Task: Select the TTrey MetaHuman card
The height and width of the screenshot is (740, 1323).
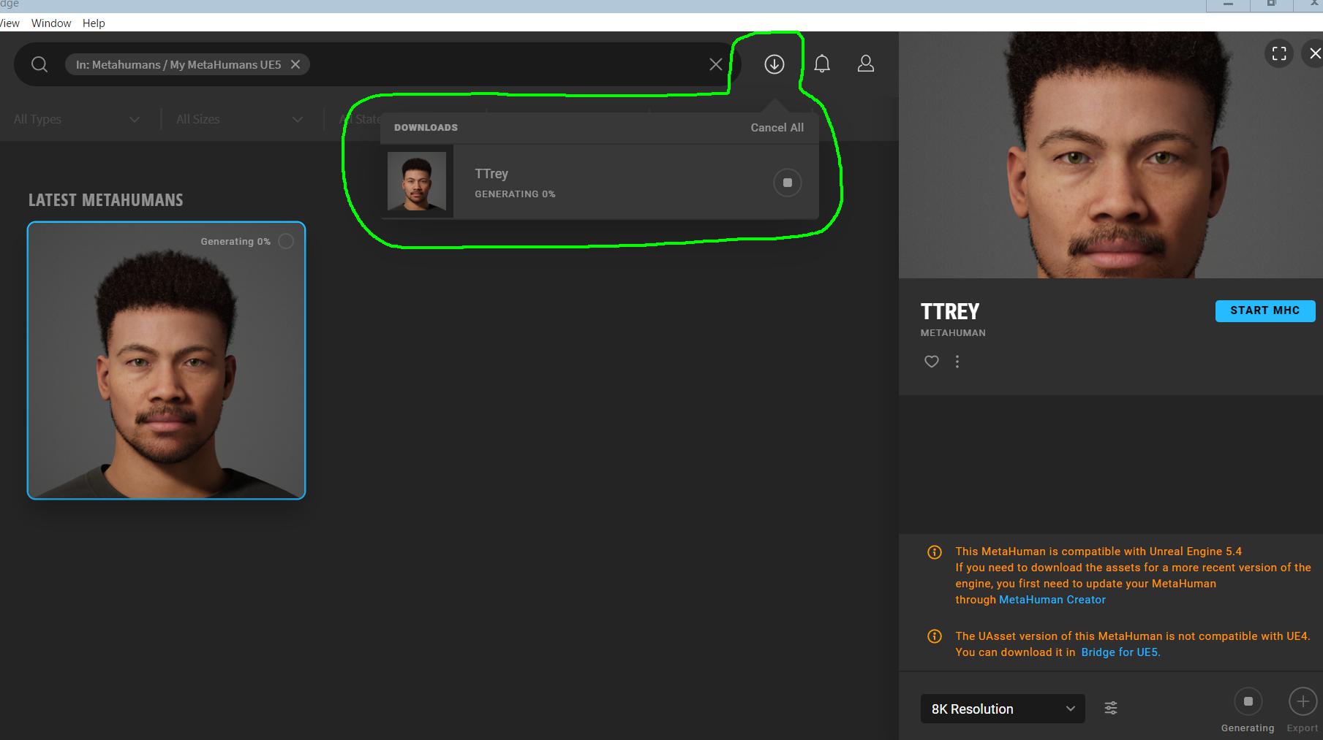Action: pyautogui.click(x=166, y=360)
